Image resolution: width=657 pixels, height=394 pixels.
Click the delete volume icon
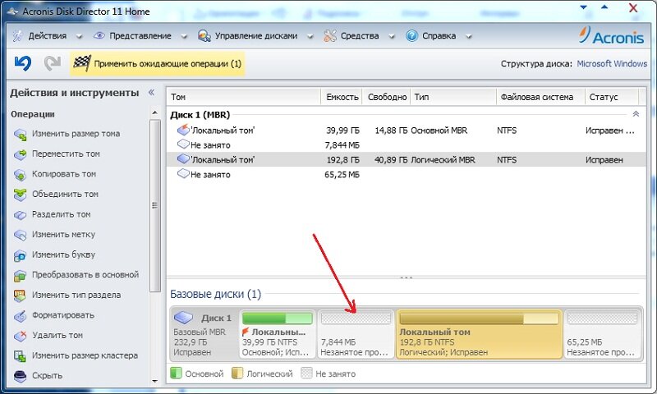pos(20,336)
